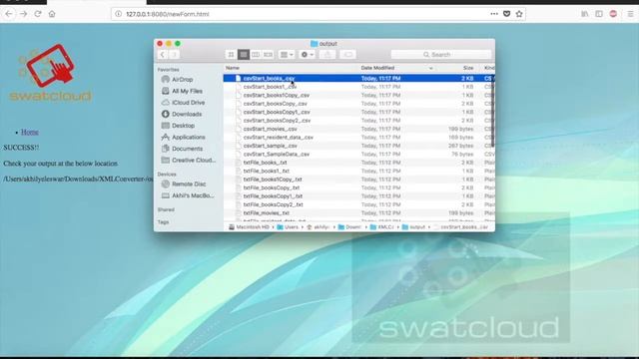Image resolution: width=639 pixels, height=359 pixels.
Task: Select file txtFile_booksCopy2_.txt
Action: click(x=358, y=204)
